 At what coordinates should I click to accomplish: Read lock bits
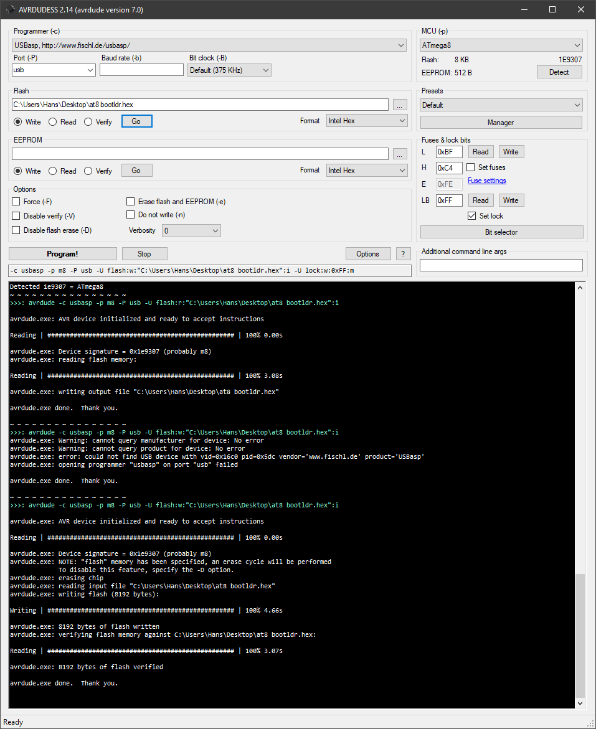pos(481,200)
